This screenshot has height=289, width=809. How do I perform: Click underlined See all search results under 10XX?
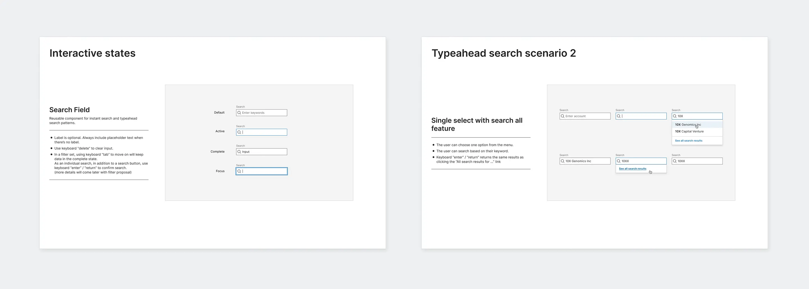pos(633,169)
